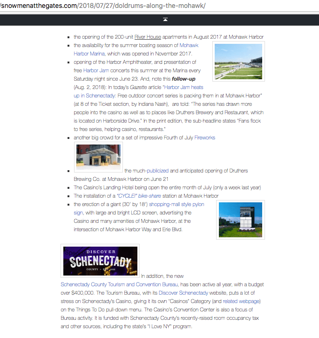Image resolution: width=319 pixels, height=338 pixels.
Task: View the pylon sign photo thumbnail
Action: click(241, 220)
